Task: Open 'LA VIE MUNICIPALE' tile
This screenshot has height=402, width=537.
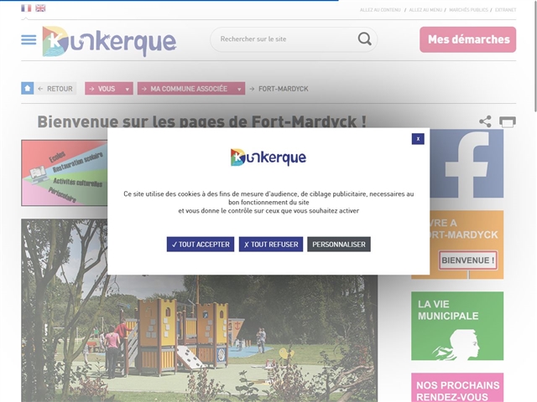Action: click(x=457, y=326)
